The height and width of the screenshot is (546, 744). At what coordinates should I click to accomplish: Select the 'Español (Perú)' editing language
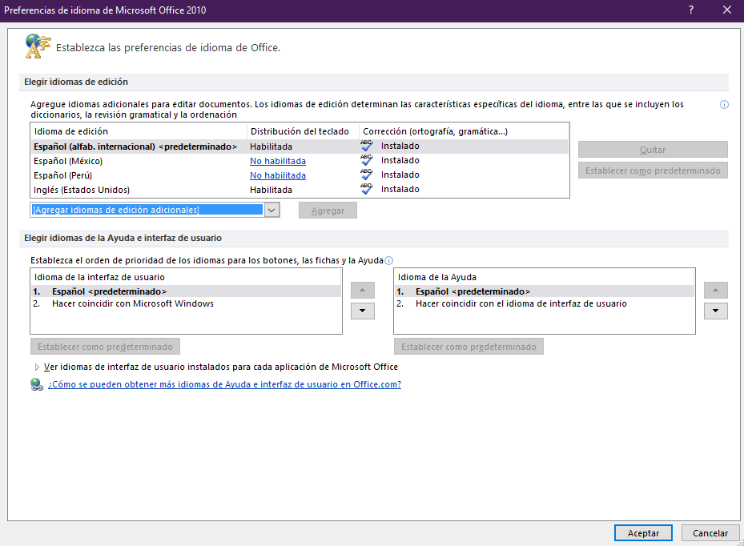(62, 175)
